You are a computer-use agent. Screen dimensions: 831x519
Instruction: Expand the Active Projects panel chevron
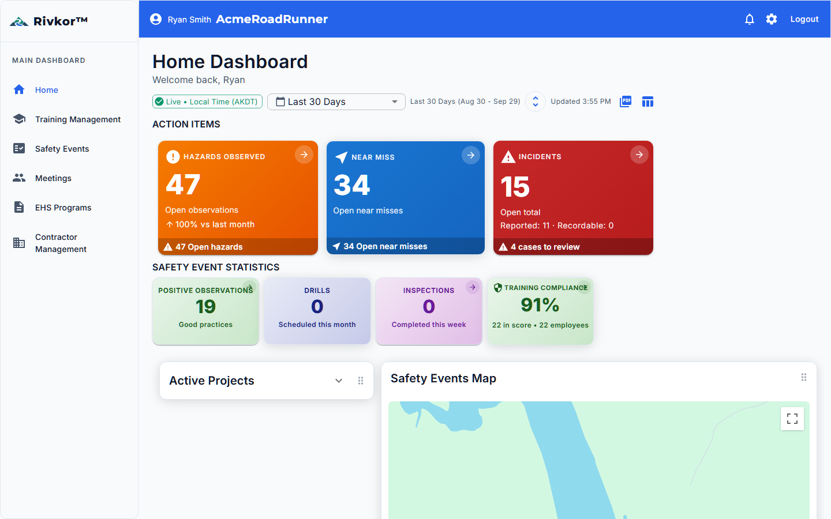(x=339, y=381)
